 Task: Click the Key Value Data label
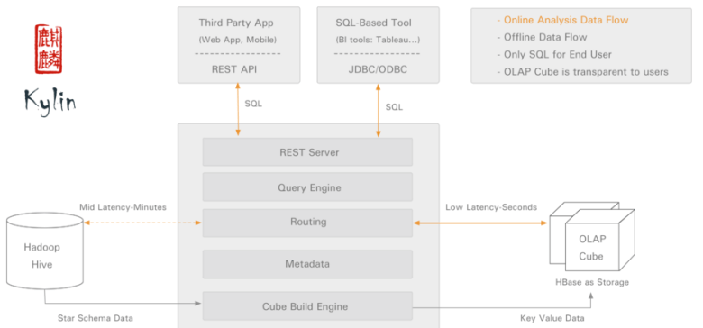pyautogui.click(x=552, y=318)
